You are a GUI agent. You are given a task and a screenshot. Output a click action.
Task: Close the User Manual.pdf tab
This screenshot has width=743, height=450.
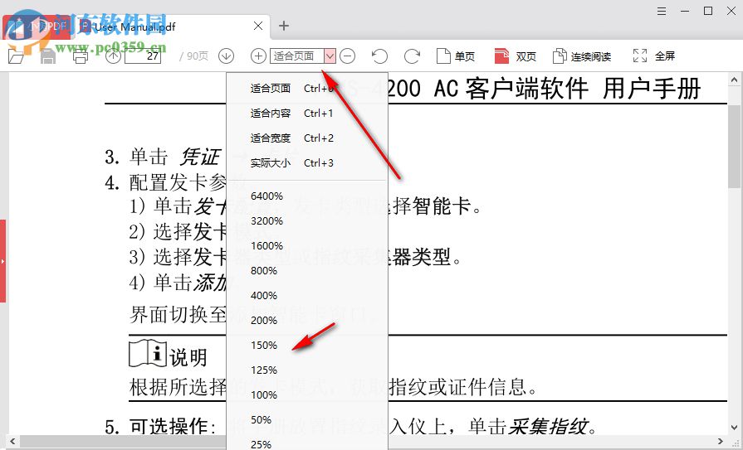[258, 26]
